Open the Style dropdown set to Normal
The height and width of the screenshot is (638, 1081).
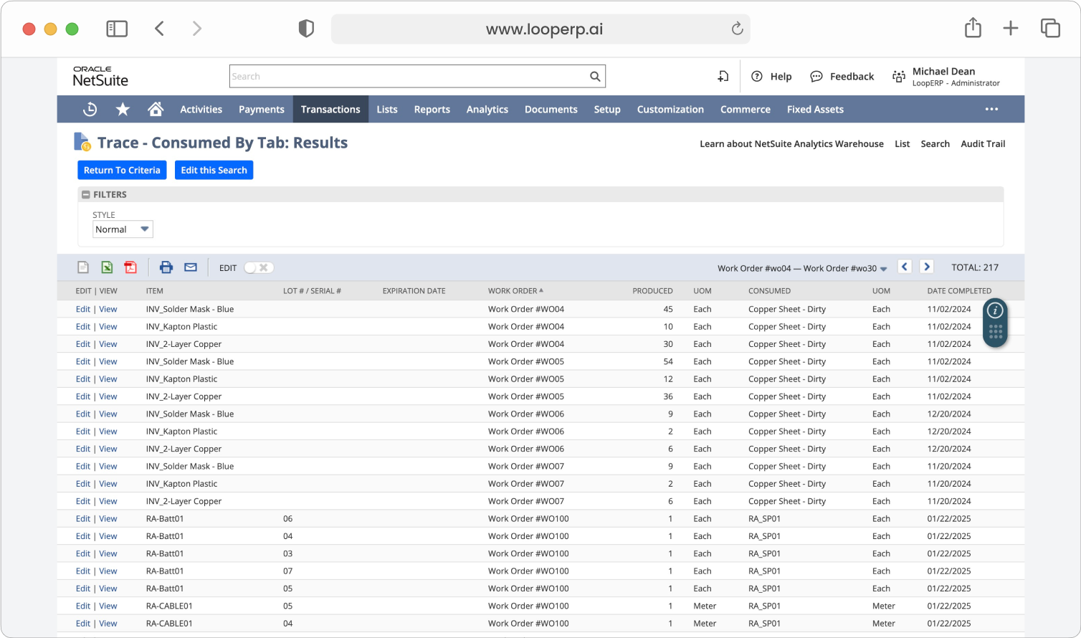coord(123,229)
